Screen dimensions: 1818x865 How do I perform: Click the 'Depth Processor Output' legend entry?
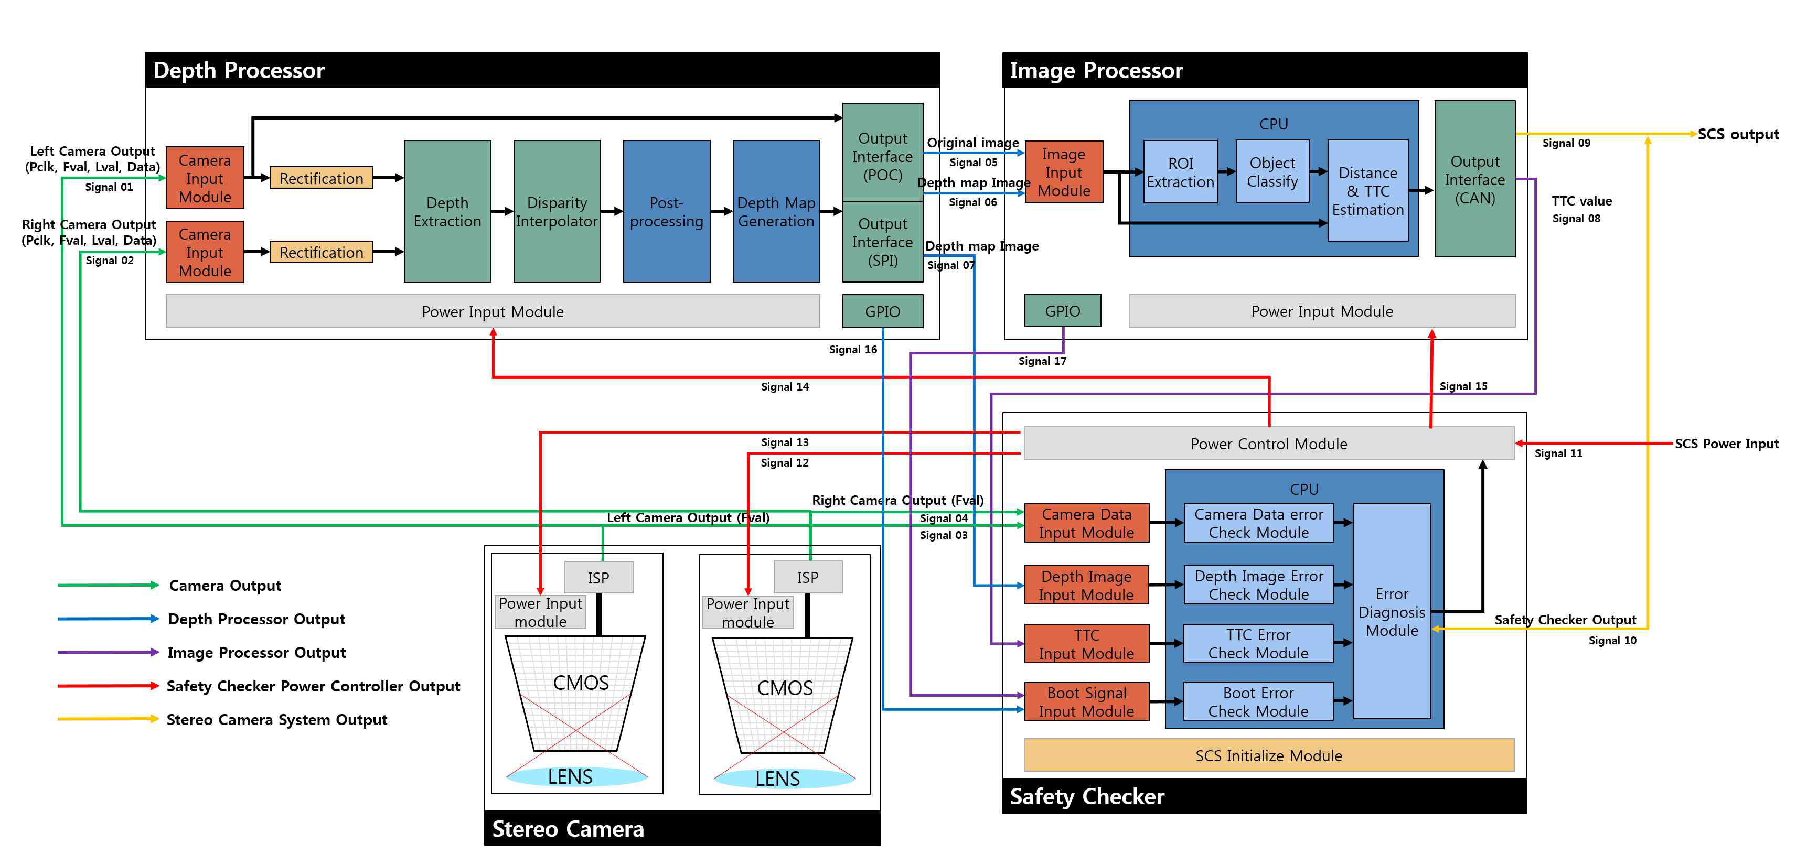point(257,619)
